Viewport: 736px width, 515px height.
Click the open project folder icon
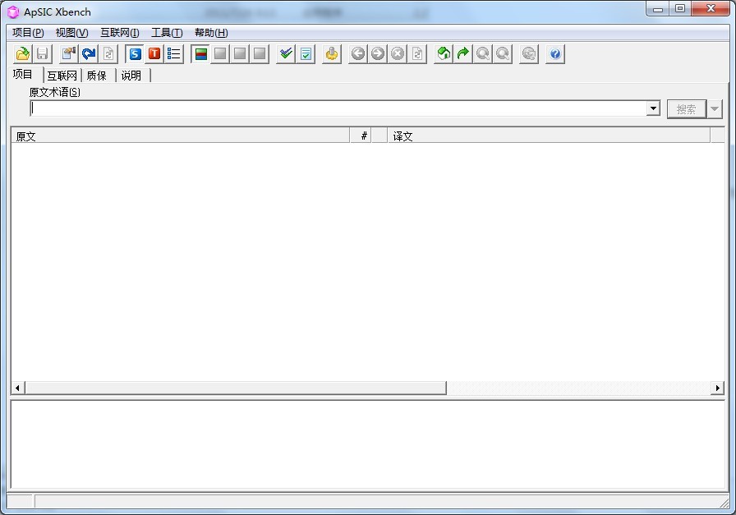(23, 54)
